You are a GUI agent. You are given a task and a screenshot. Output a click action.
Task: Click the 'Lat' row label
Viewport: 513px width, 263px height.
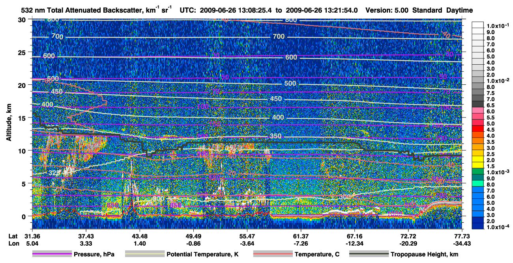pyautogui.click(x=13, y=236)
